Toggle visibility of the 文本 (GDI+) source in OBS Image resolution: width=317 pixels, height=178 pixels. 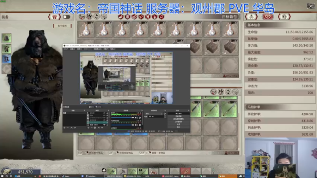(105, 125)
